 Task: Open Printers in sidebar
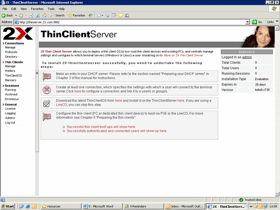(x=10, y=71)
